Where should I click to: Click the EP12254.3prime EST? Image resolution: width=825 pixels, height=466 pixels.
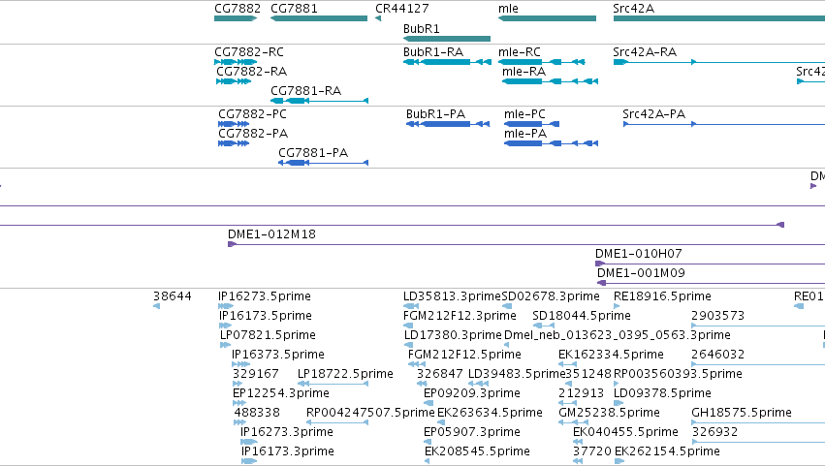(x=238, y=403)
